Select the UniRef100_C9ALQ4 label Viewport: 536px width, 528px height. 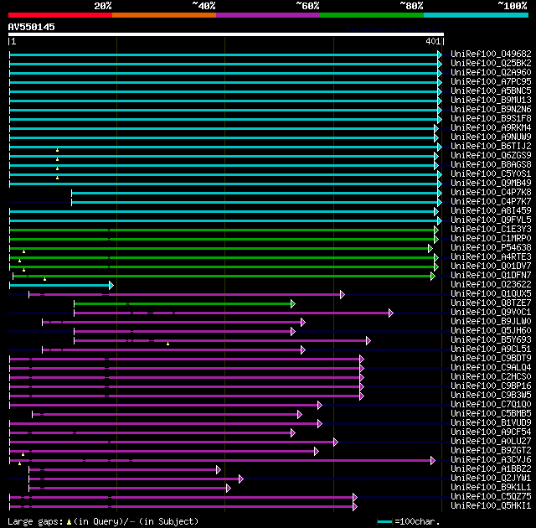click(491, 368)
